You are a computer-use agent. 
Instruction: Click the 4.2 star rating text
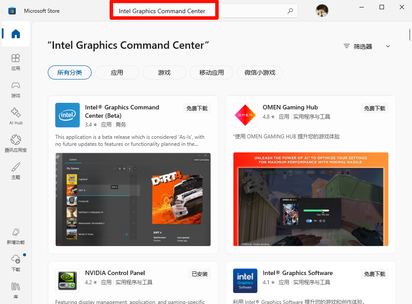(x=91, y=282)
